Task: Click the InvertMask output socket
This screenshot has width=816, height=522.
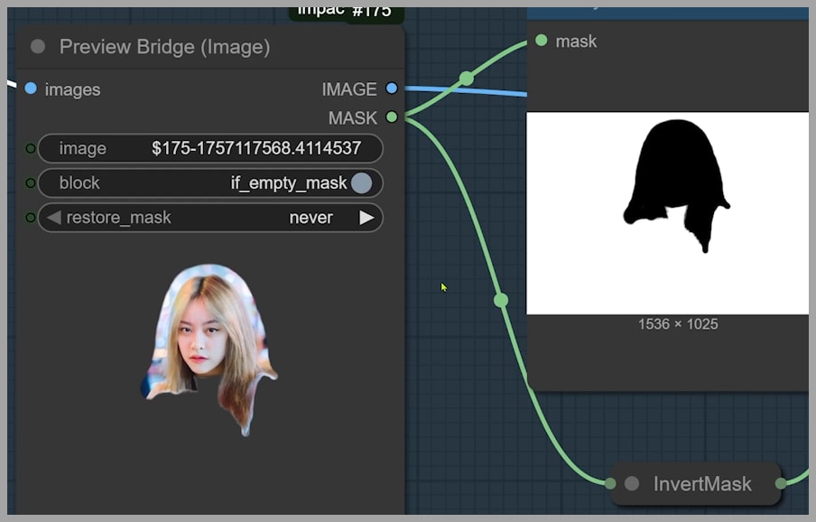Action: coord(782,484)
